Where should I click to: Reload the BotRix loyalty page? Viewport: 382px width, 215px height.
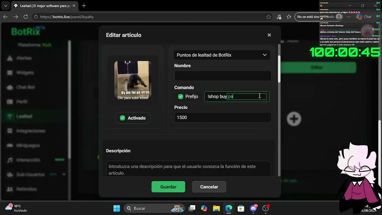coord(26,17)
